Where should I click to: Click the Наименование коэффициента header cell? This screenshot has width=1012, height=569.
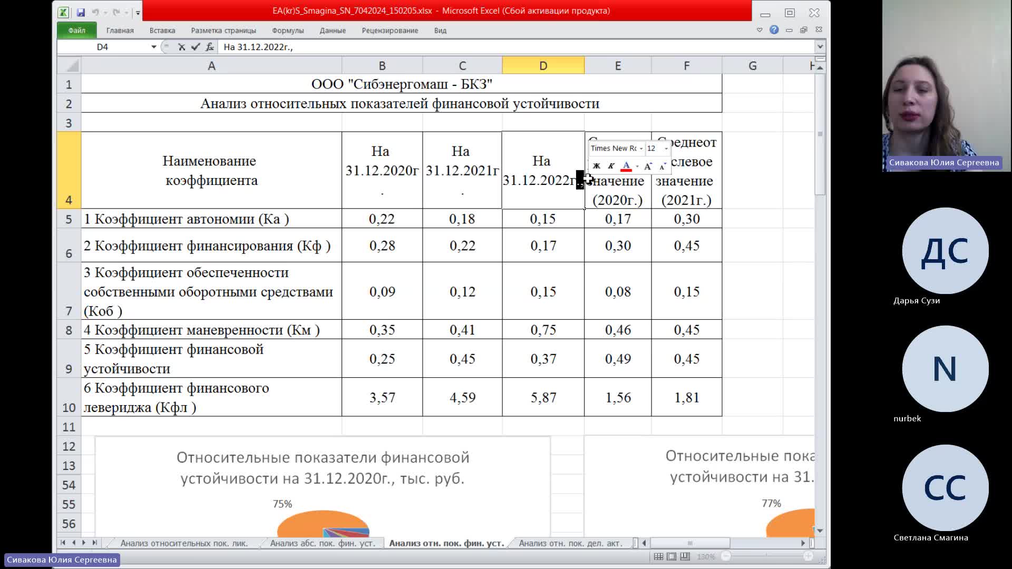click(x=211, y=170)
